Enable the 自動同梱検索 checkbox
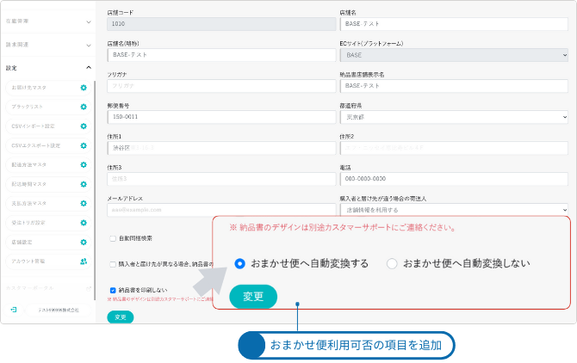 coord(113,238)
